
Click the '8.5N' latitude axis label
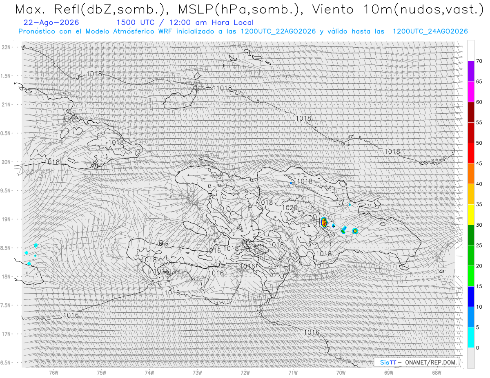pos(6,248)
